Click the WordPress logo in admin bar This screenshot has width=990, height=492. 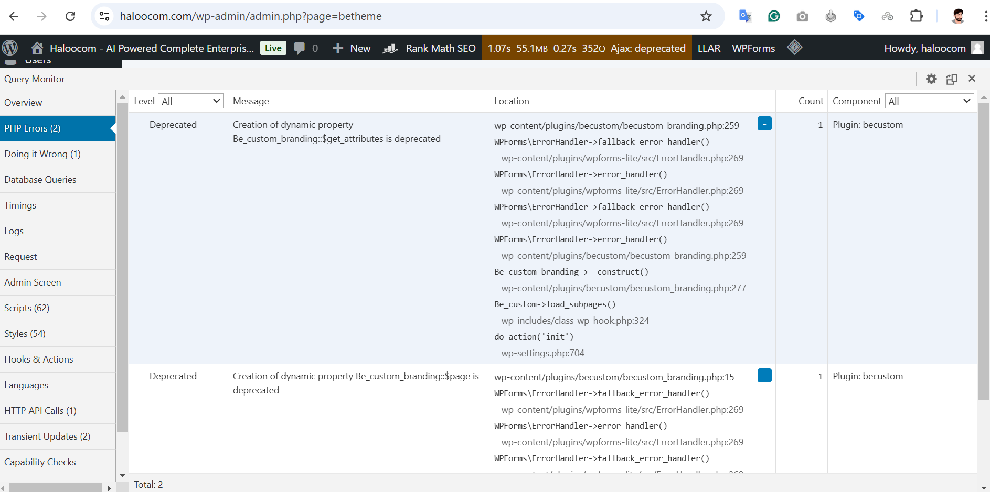click(10, 48)
